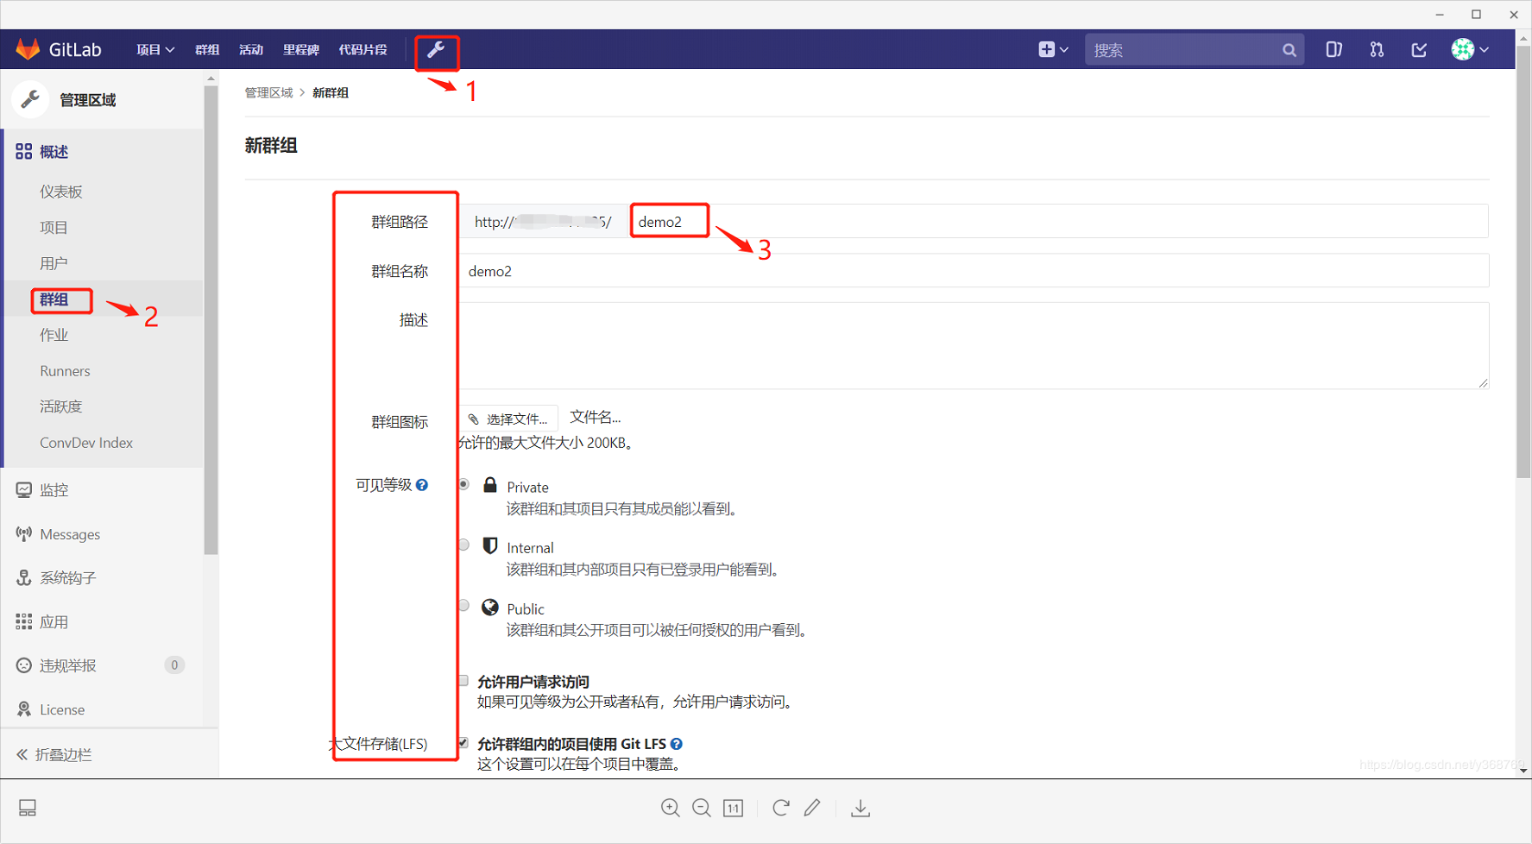Enable the 允许用户请求访问 checkbox
Screen dimensions: 1532x844
463,680
